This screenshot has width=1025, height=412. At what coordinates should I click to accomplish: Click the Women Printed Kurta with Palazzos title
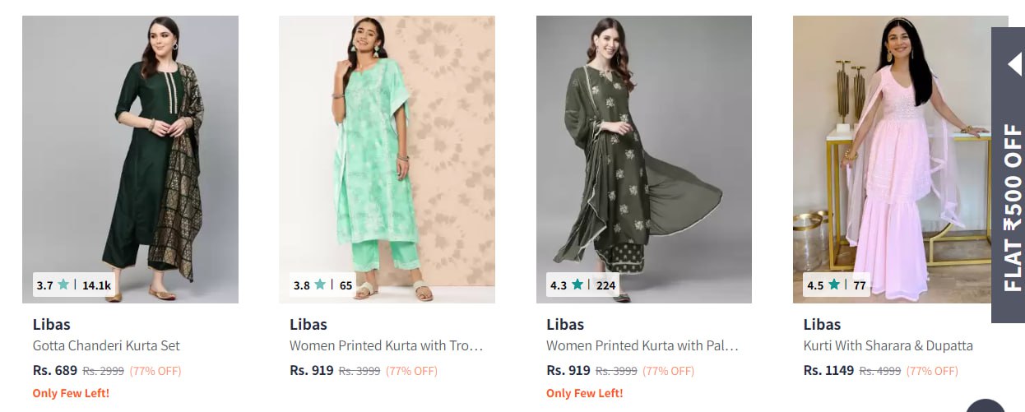tap(642, 345)
